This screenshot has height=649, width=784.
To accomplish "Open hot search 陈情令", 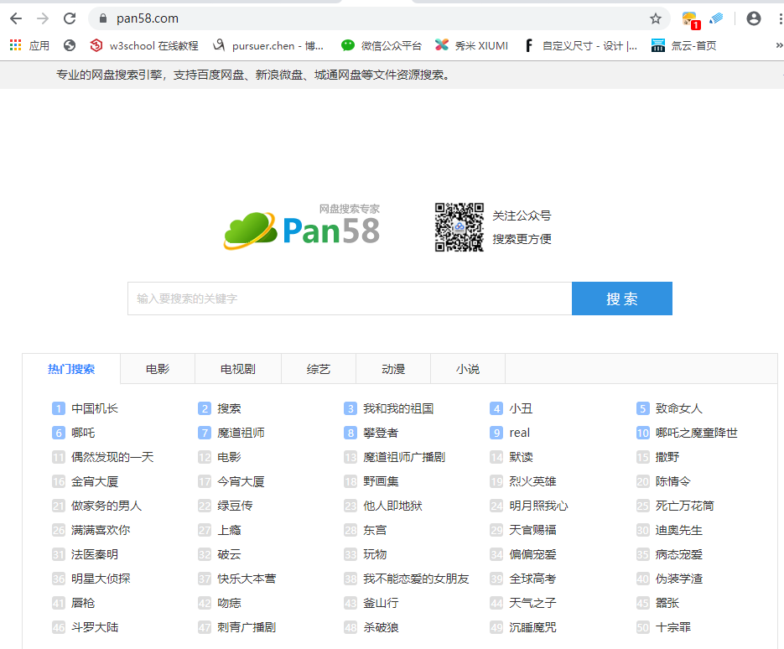I will coord(672,481).
